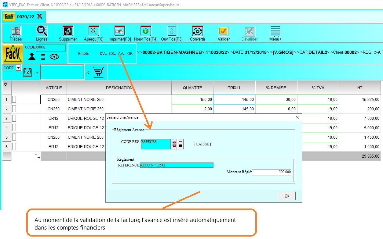
Task: Check the row 3 checkbox
Action: (x=14, y=118)
